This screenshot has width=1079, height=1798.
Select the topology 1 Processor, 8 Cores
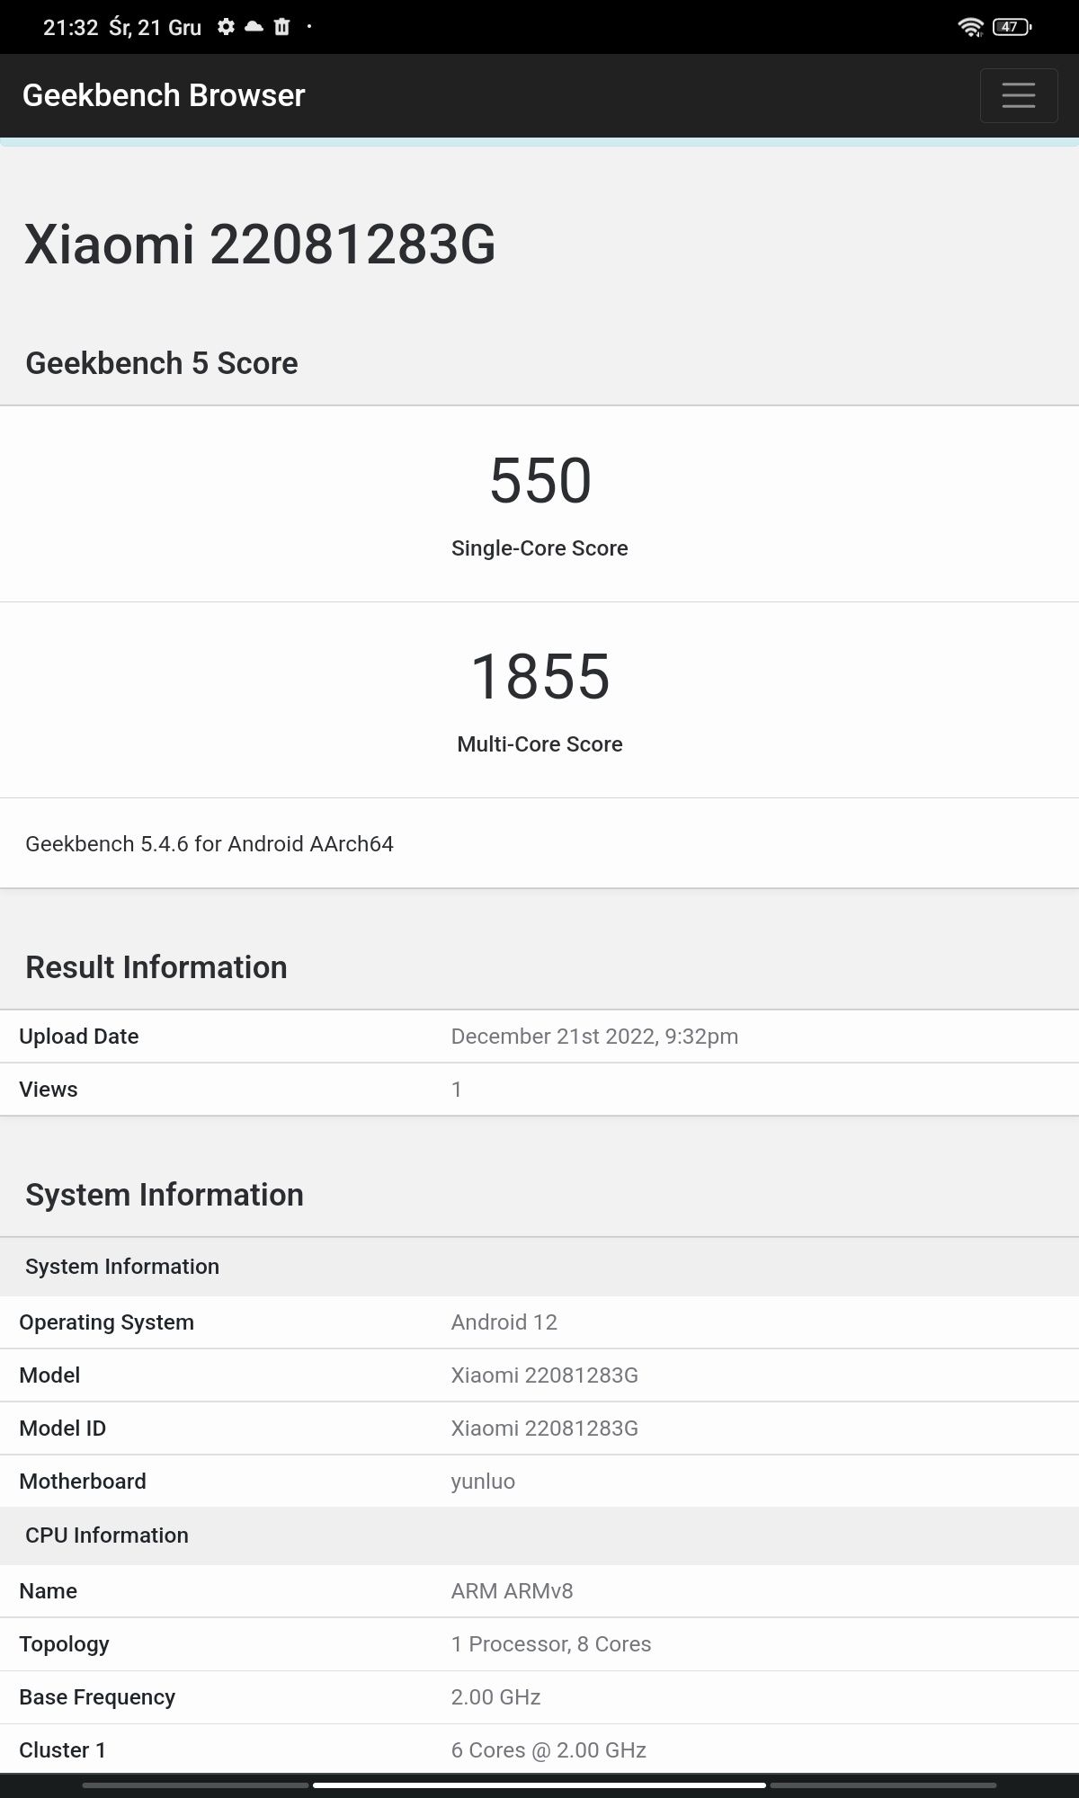[x=551, y=1644]
